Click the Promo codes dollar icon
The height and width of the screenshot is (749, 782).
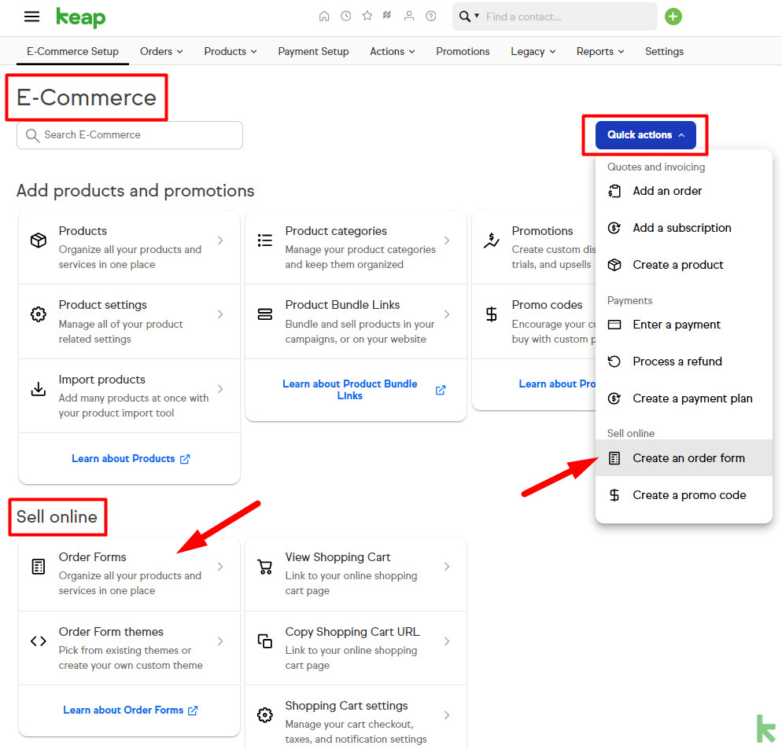pyautogui.click(x=491, y=314)
